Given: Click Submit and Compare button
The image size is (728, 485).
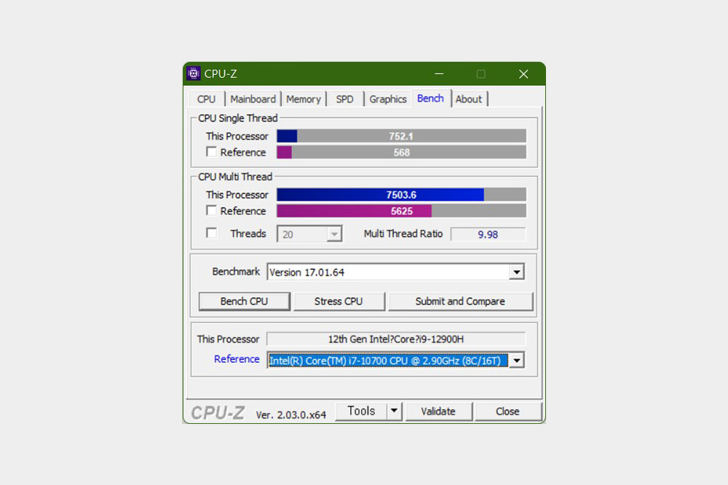Looking at the screenshot, I should [x=460, y=301].
